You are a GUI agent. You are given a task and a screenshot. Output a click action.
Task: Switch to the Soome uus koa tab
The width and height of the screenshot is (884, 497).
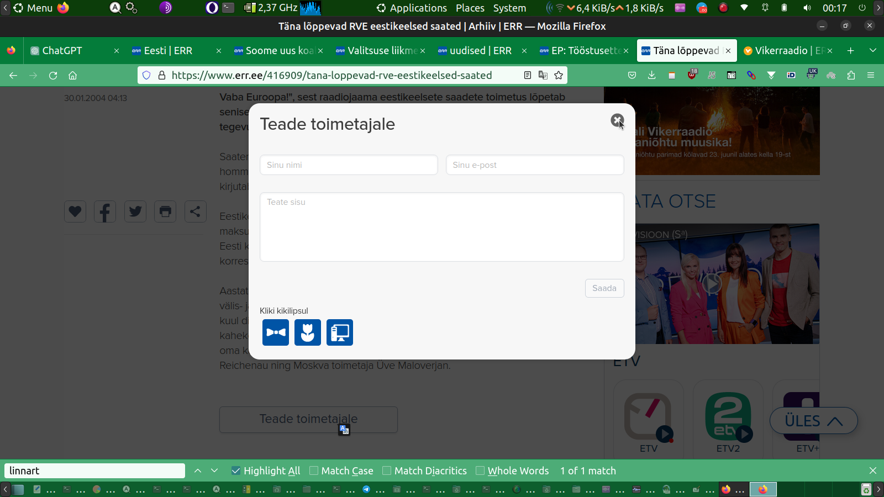[278, 51]
